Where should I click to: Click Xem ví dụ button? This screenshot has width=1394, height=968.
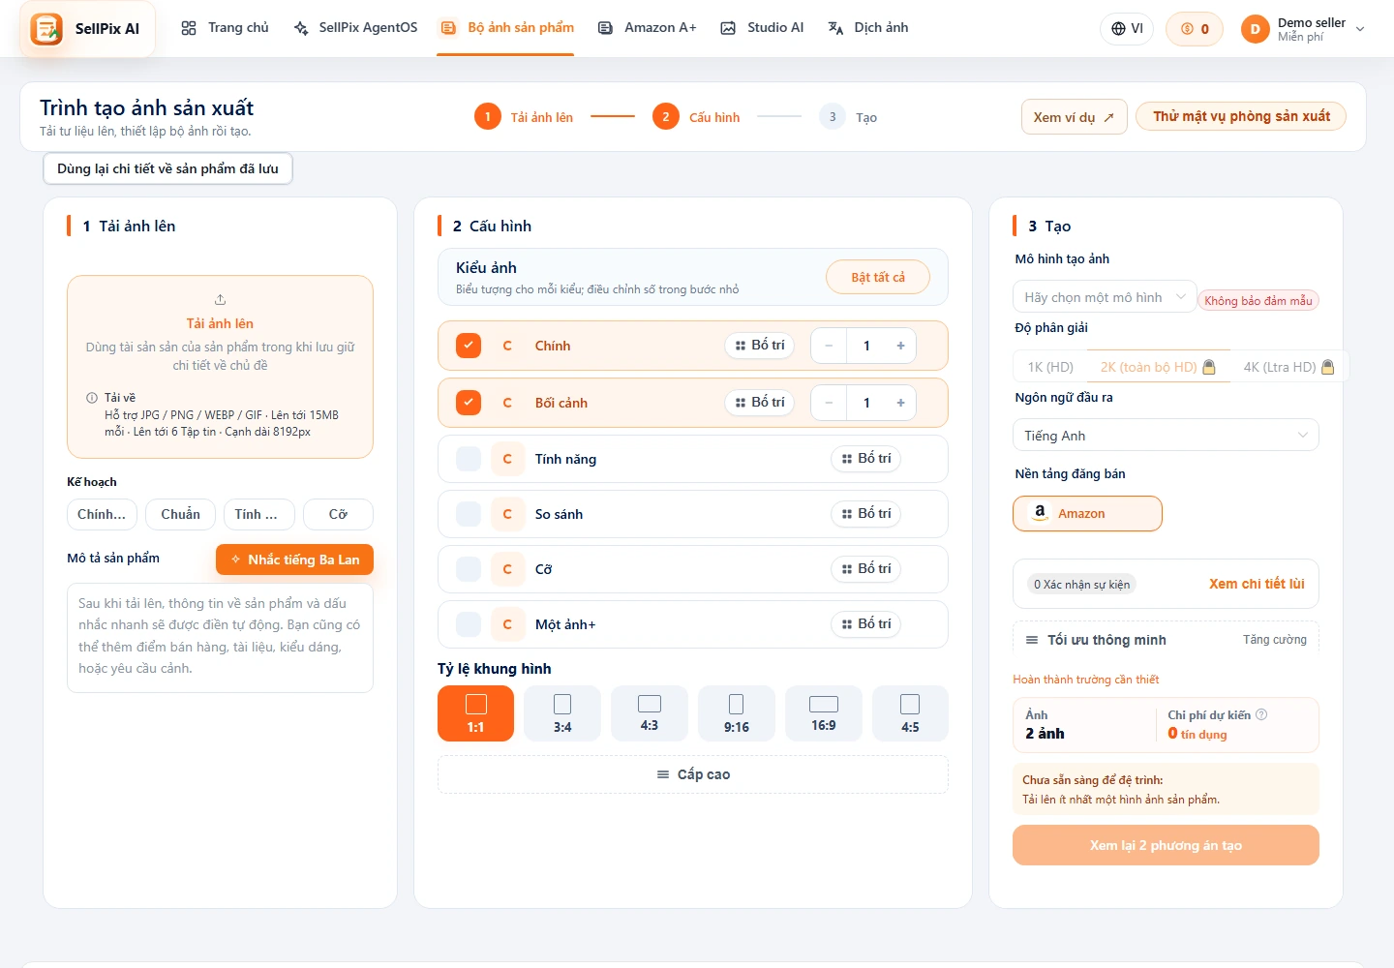(1074, 117)
